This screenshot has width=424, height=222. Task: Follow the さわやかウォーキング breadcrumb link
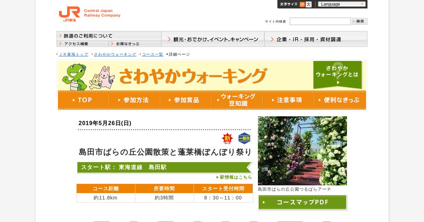[115, 54]
